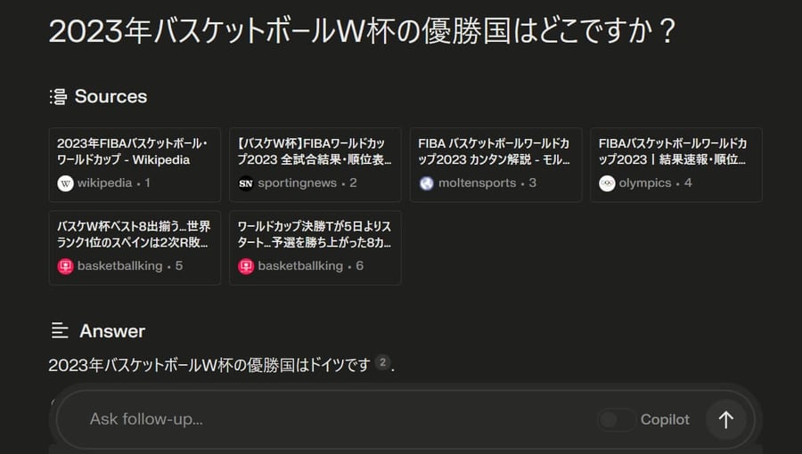Click the moltensports globe favicon
Image resolution: width=802 pixels, height=454 pixels.
point(426,183)
